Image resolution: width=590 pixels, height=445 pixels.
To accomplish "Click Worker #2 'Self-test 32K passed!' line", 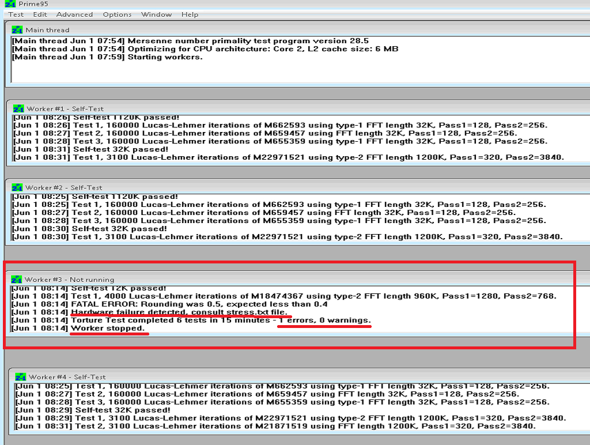I will pos(89,228).
